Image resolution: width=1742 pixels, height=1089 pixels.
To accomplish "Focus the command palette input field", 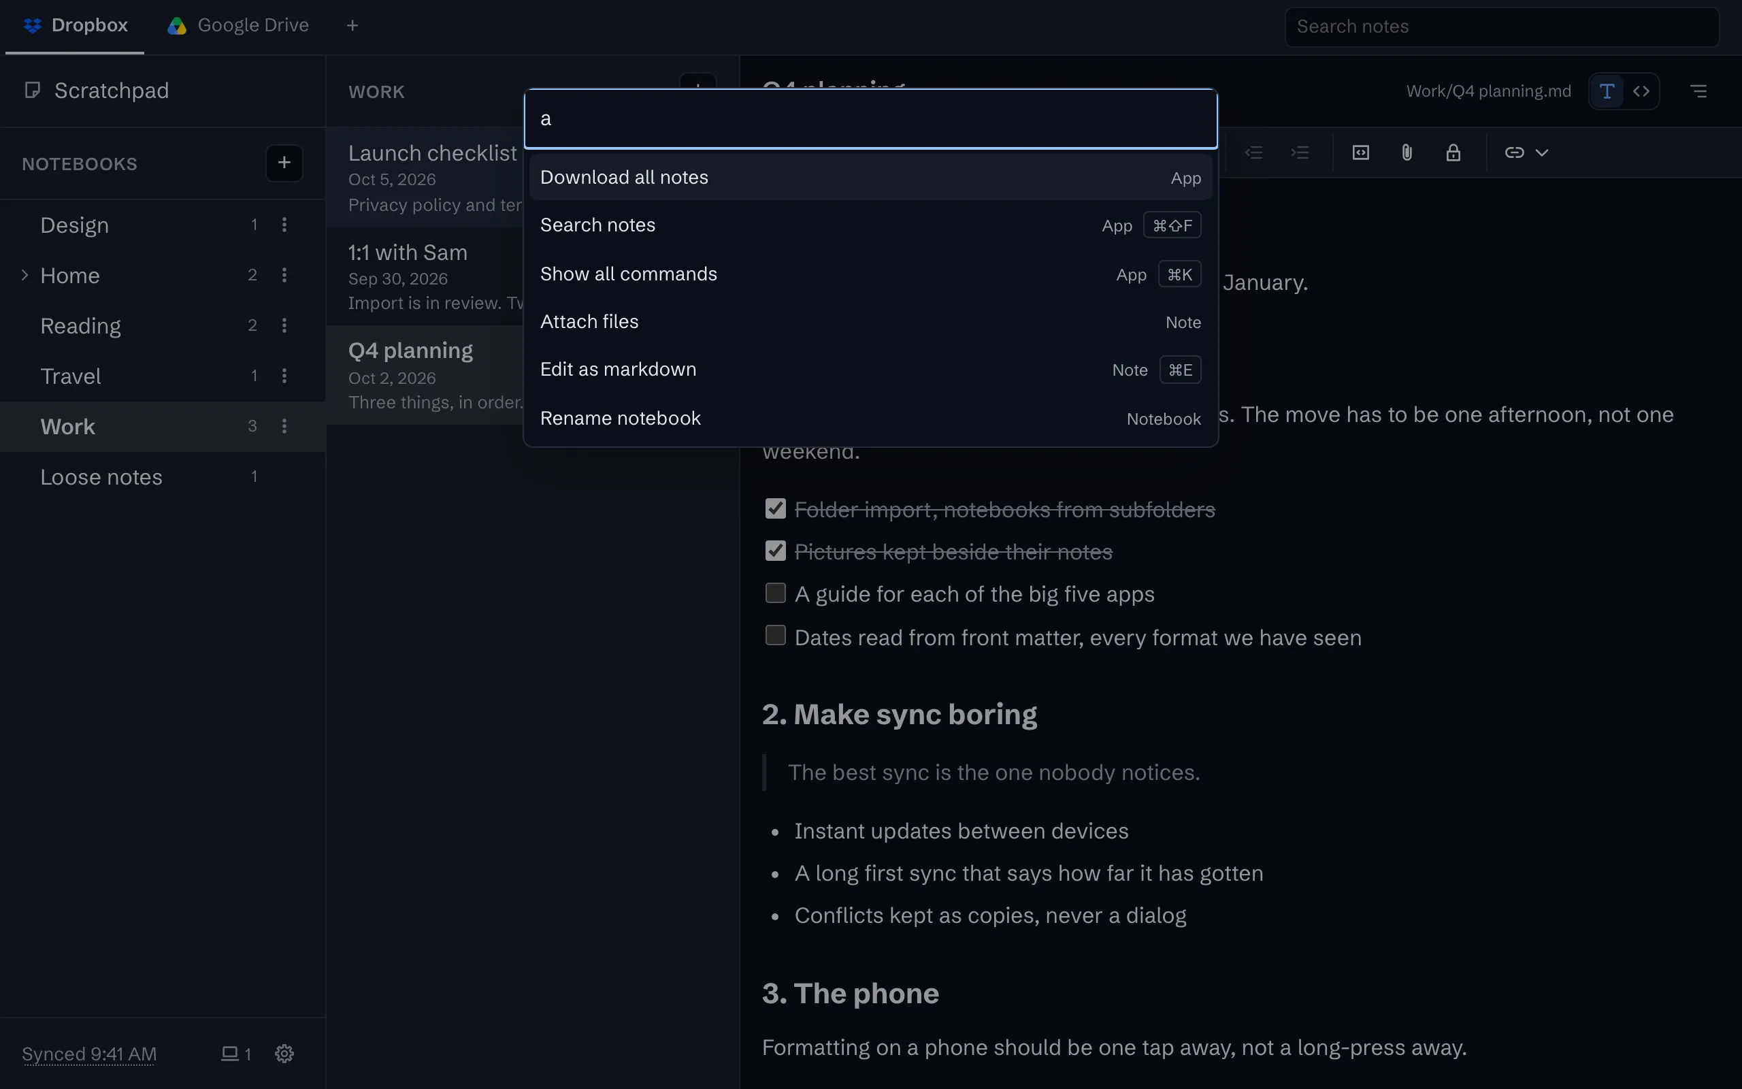I will 870,119.
